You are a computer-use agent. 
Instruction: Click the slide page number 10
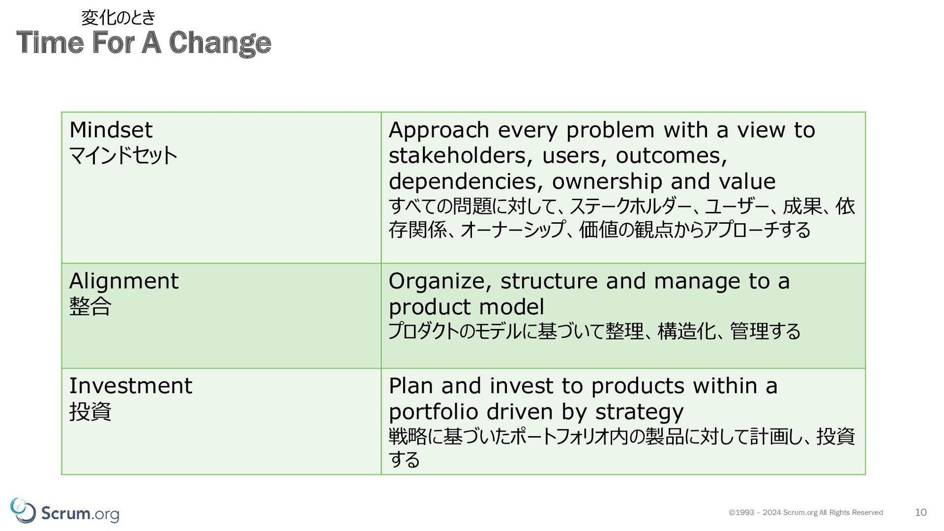point(920,512)
